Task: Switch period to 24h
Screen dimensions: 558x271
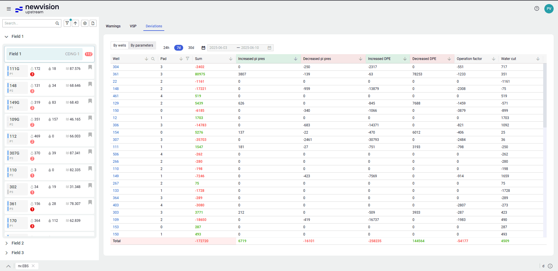Action: [166, 48]
